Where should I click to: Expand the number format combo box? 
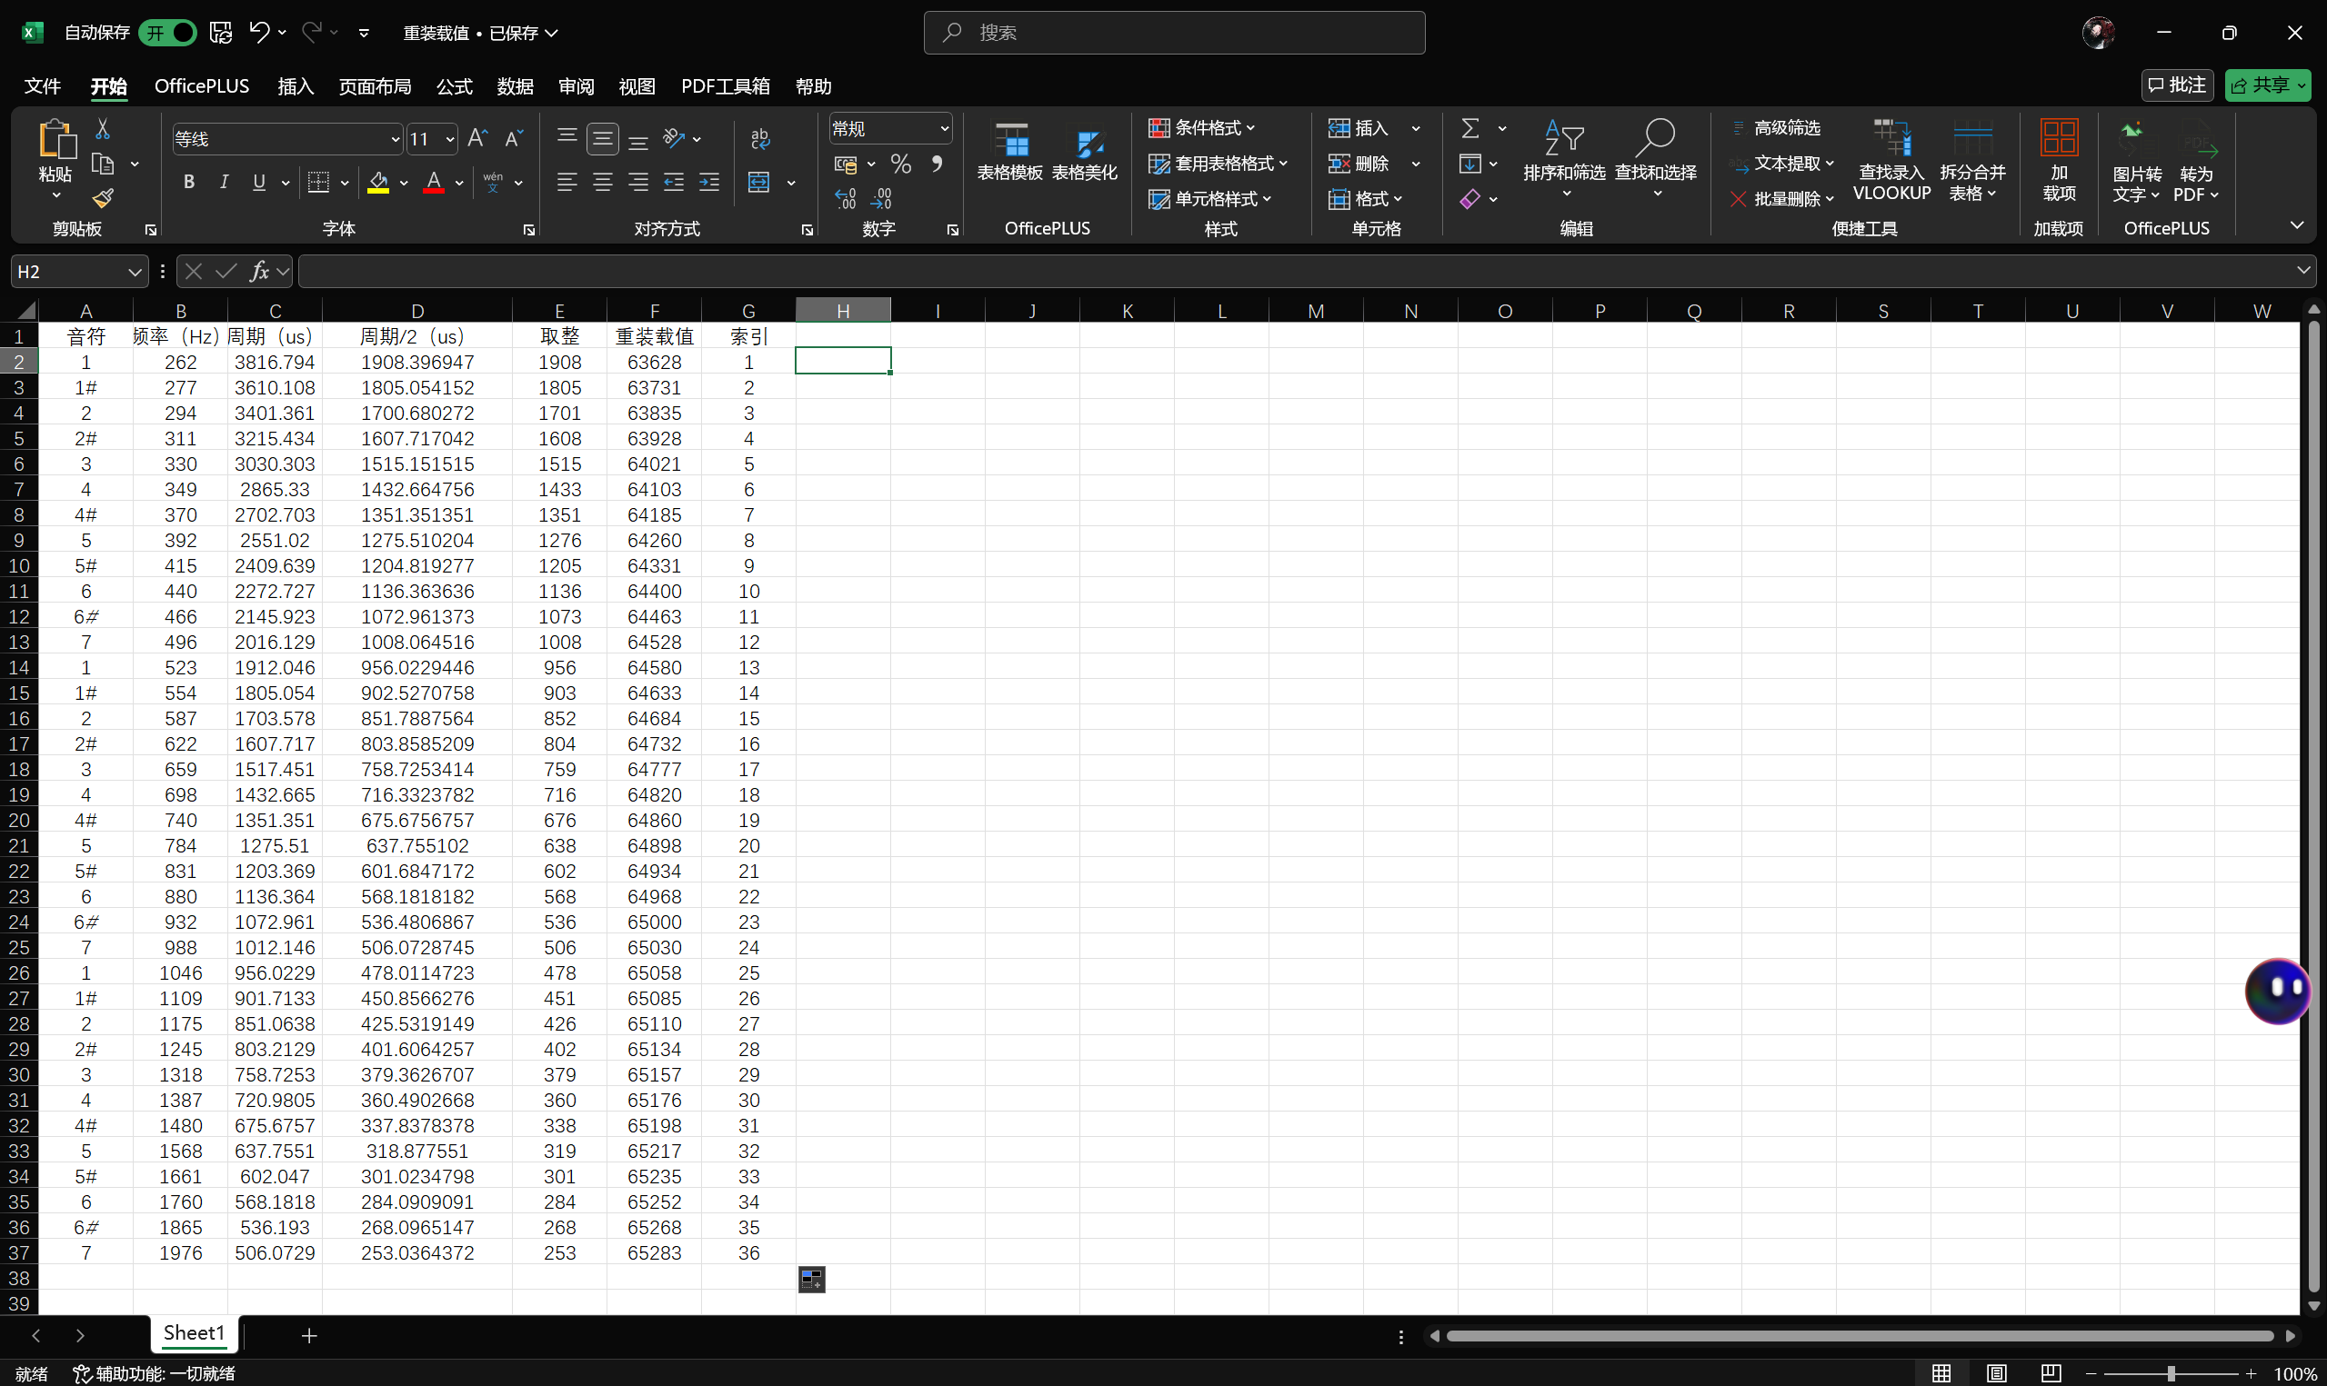click(944, 128)
